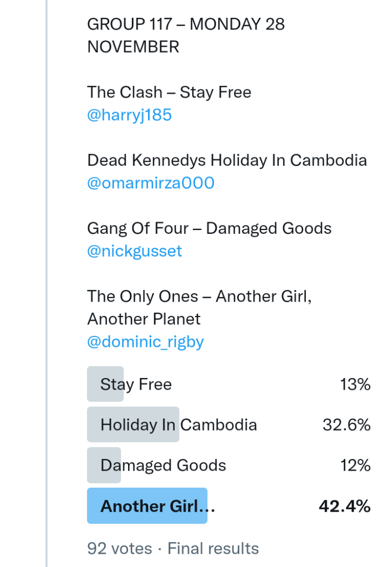The width and height of the screenshot is (389, 567).
Task: Click the Gang Of Four – Damaged Goods text
Action: click(x=209, y=228)
